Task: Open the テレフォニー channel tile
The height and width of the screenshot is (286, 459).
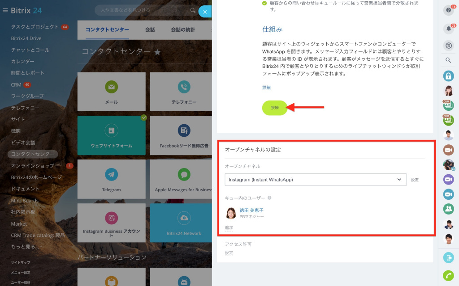Action: (x=181, y=92)
